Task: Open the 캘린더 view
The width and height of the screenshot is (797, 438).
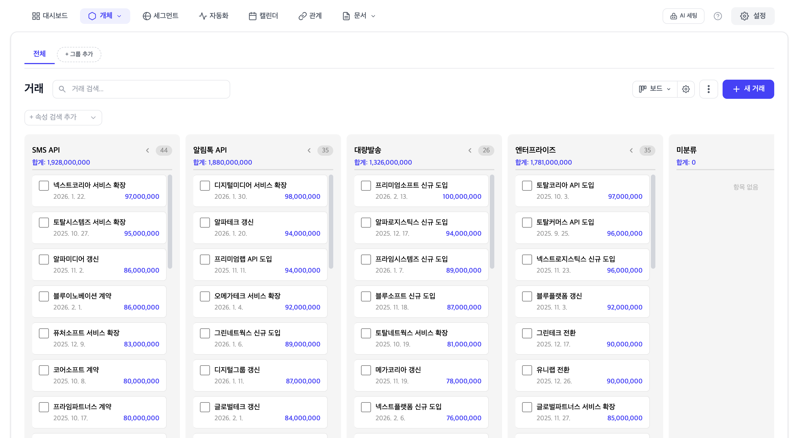Action: click(263, 16)
